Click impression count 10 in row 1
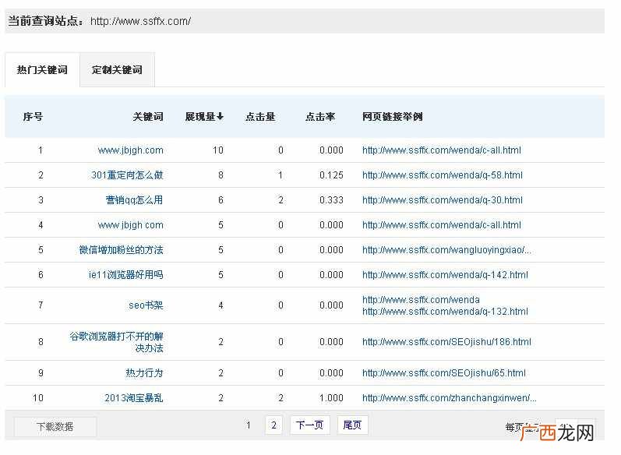621x455 pixels. pos(218,150)
